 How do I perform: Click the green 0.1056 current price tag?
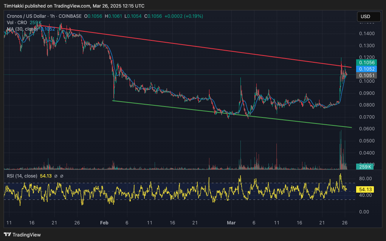[366, 63]
